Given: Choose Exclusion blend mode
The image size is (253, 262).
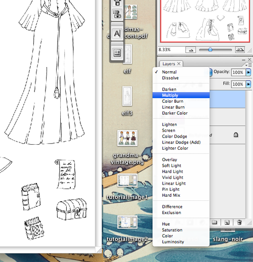Looking at the screenshot, I should (181, 212).
